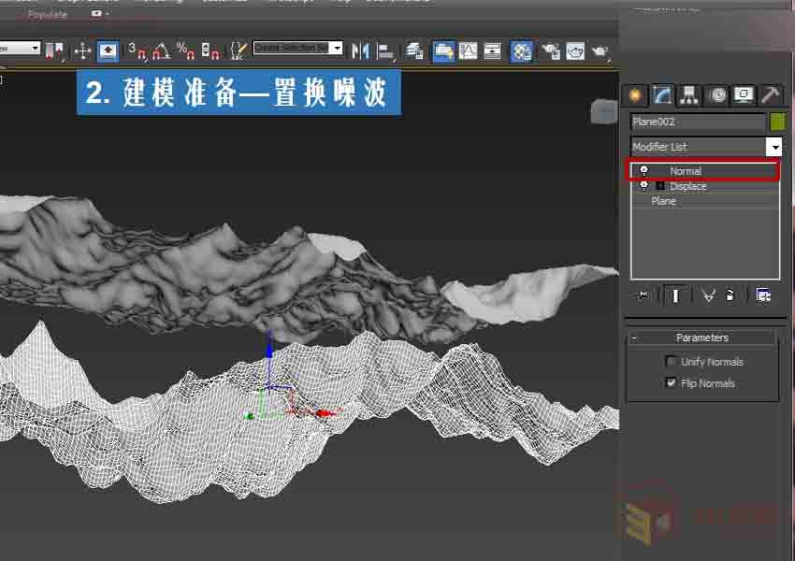Image resolution: width=795 pixels, height=561 pixels.
Task: Toggle Normal modifier lightbulb visibility
Action: pyautogui.click(x=643, y=171)
